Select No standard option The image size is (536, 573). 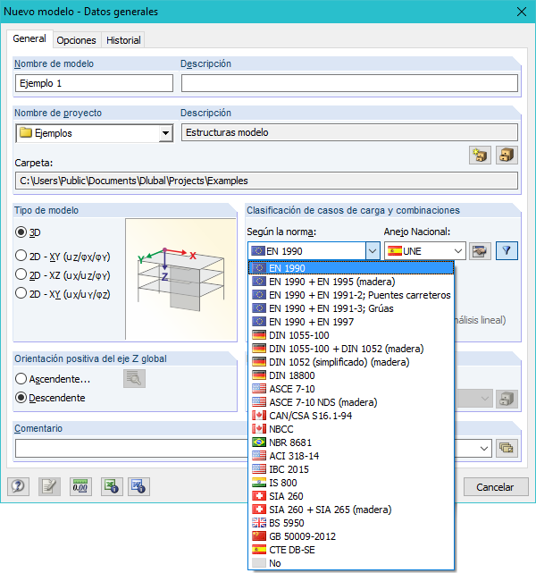coord(351,563)
